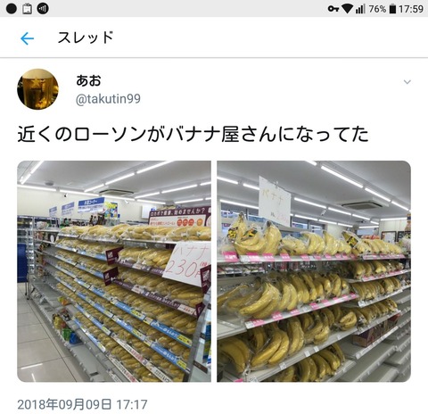Tap the cellular signal bars icon

360,9
